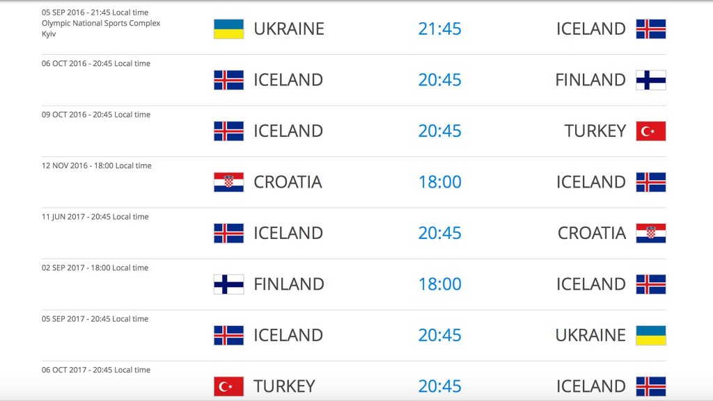Click the Olympic National Sports Complex venue text
The image size is (713, 401).
click(101, 24)
